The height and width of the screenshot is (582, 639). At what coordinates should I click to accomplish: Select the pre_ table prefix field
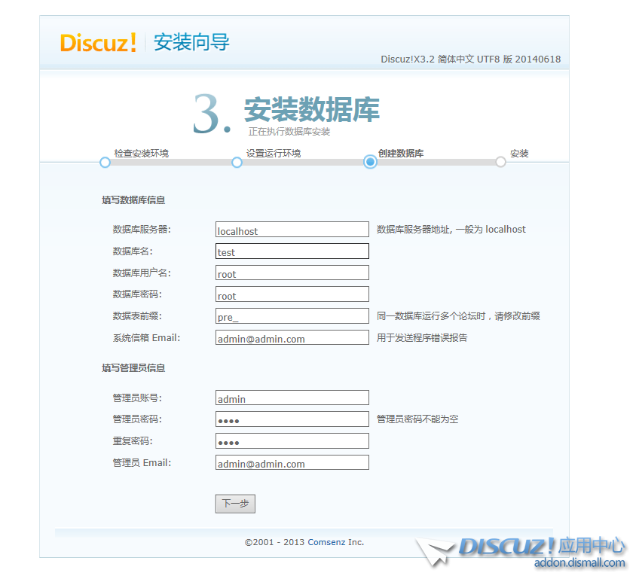click(x=292, y=315)
